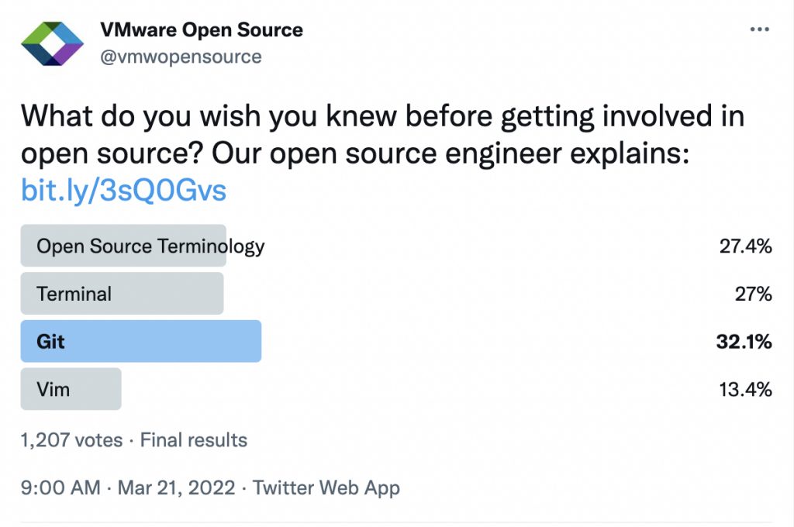This screenshot has height=527, width=794.
Task: Open the bit.ly/3sQ0Gvs link
Action: coord(123,190)
